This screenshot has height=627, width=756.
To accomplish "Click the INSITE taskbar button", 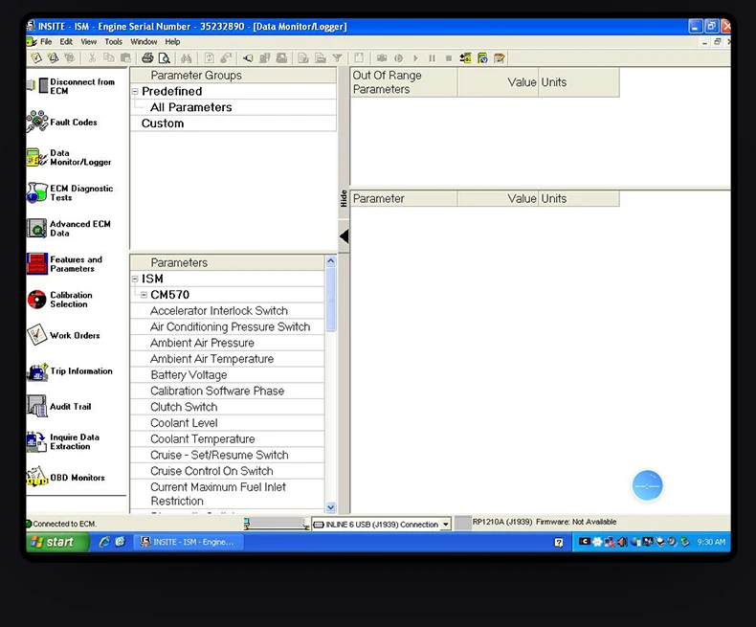I will [189, 542].
